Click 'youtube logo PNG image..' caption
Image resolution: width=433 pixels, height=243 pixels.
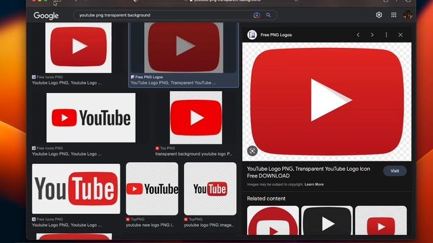(209, 225)
